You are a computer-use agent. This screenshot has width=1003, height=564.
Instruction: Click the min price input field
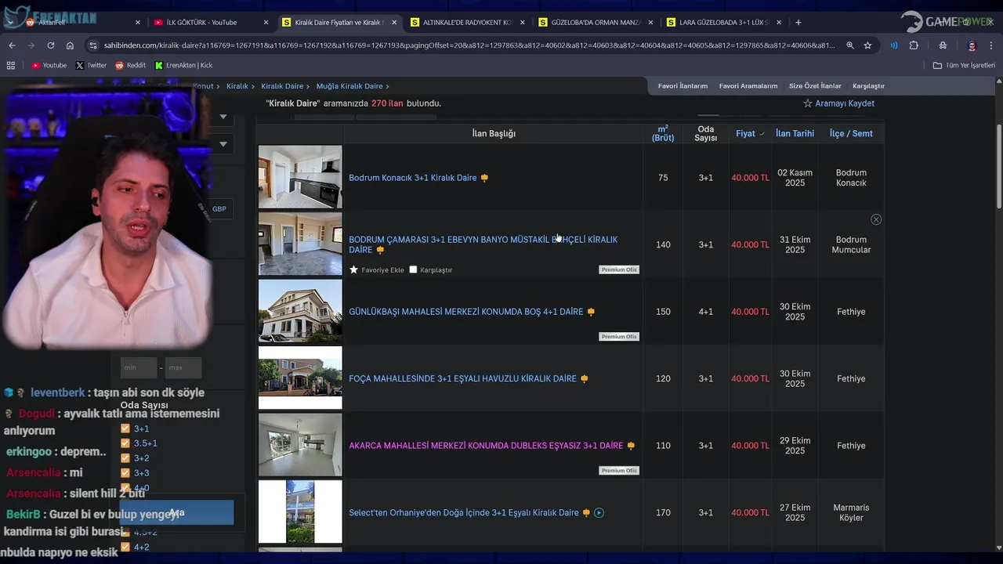139,367
